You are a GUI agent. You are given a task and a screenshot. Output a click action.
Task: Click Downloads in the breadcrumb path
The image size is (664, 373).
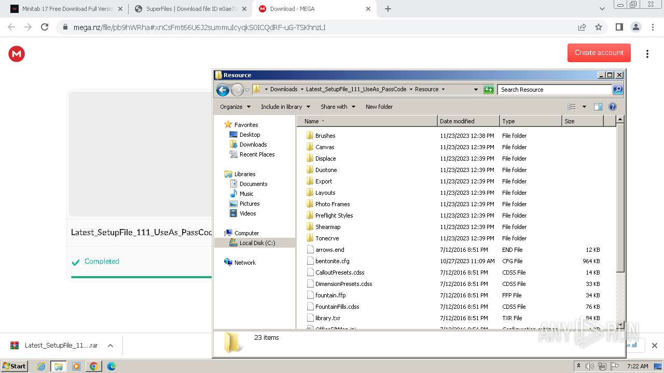coord(284,89)
